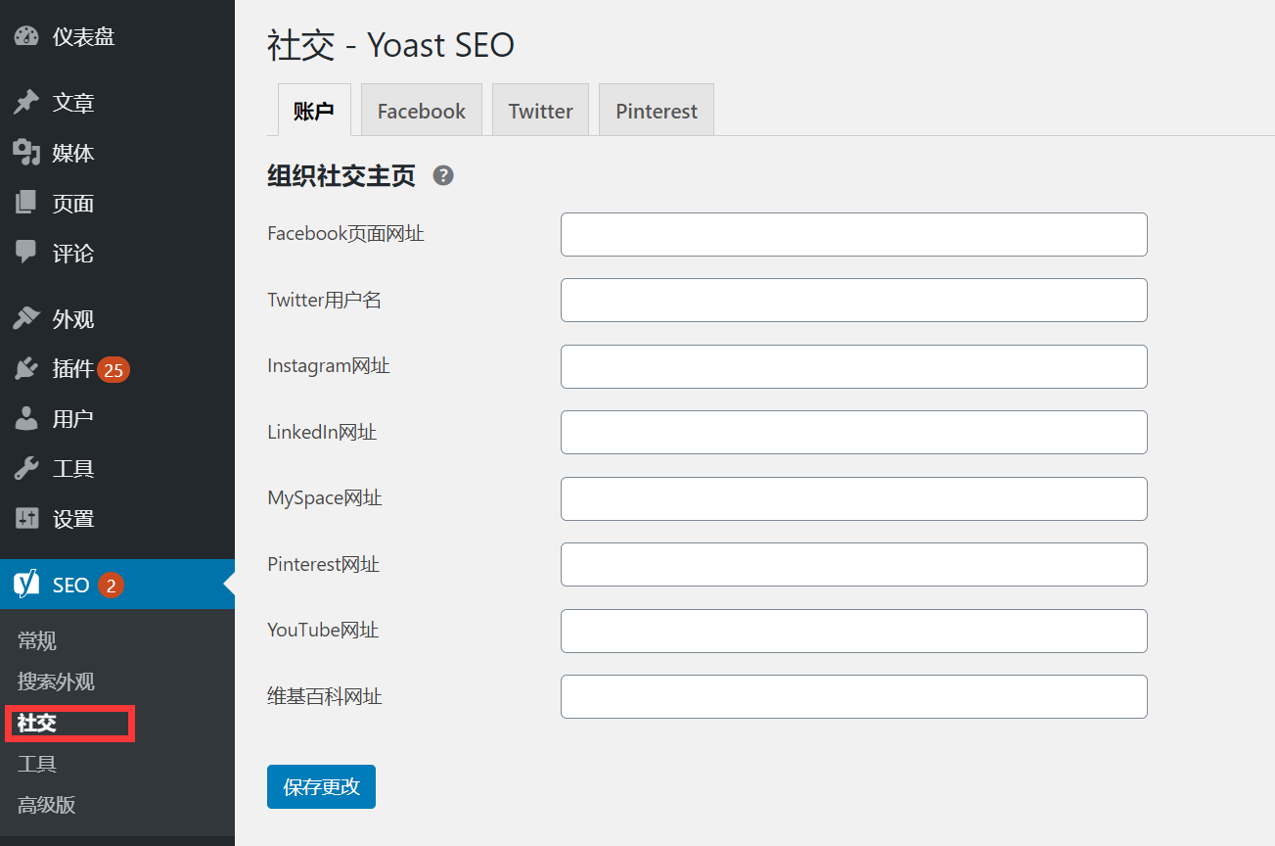Click the 页面 pages icon
This screenshot has width=1275, height=846.
tap(26, 204)
